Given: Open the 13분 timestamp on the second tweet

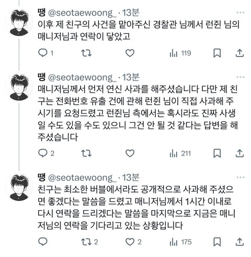Looking at the screenshot, I should (x=131, y=77).
